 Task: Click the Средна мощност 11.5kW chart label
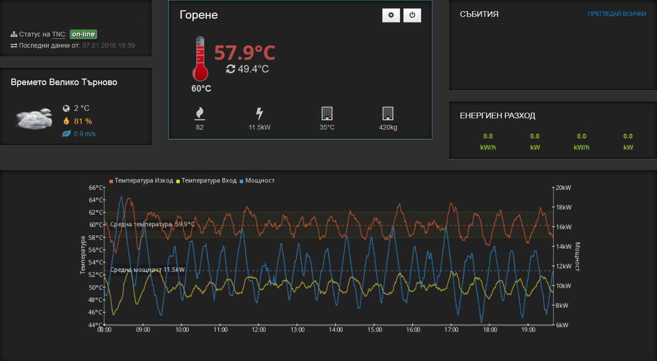147,270
